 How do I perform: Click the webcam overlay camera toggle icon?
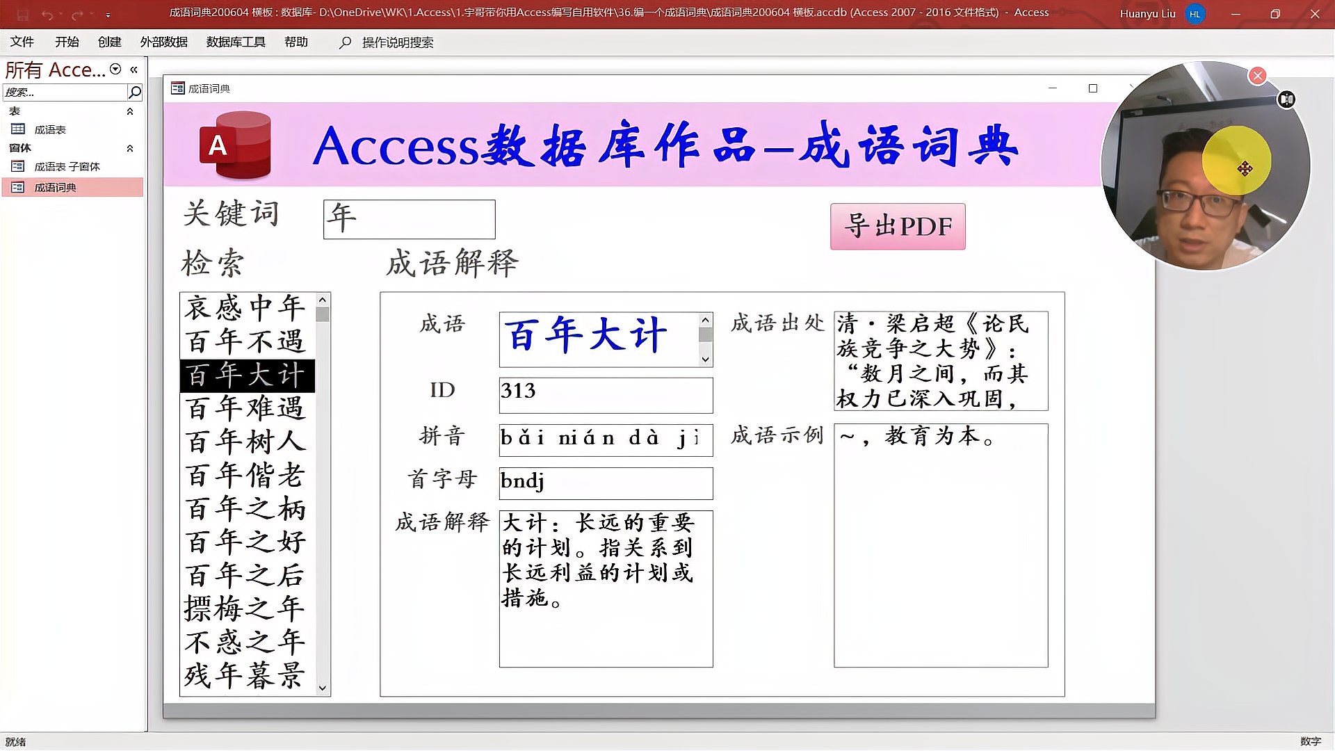(1286, 99)
